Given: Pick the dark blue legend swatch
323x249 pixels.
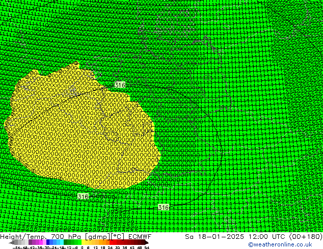Looking at the screenshot, I should point(48,242).
